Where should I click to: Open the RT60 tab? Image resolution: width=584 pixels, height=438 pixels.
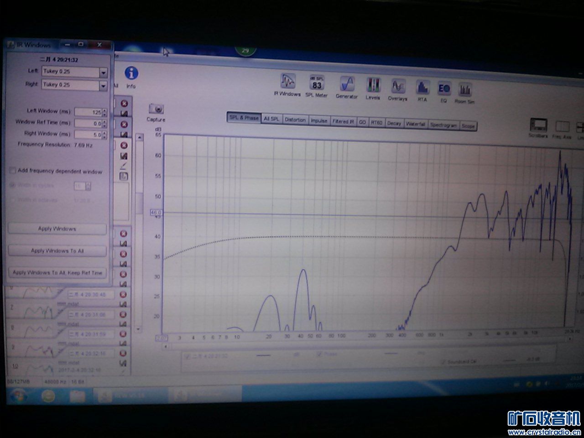[x=376, y=123]
